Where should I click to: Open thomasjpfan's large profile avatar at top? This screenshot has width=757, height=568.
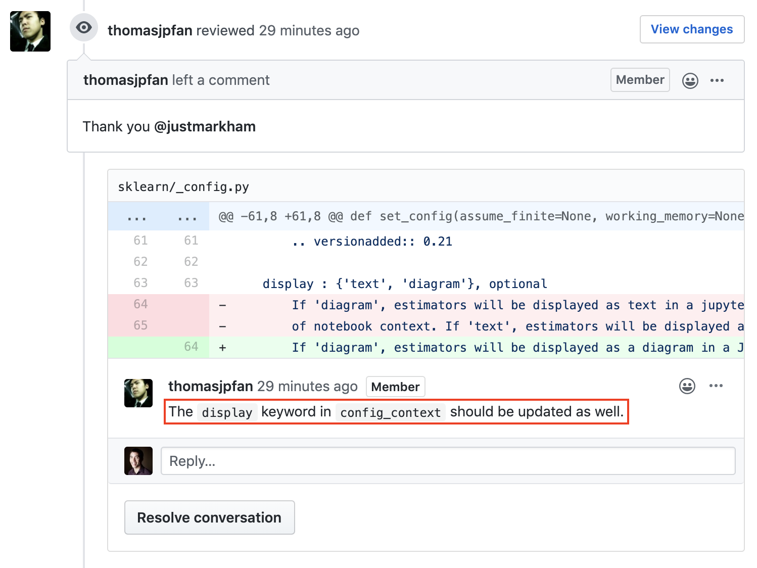[30, 31]
